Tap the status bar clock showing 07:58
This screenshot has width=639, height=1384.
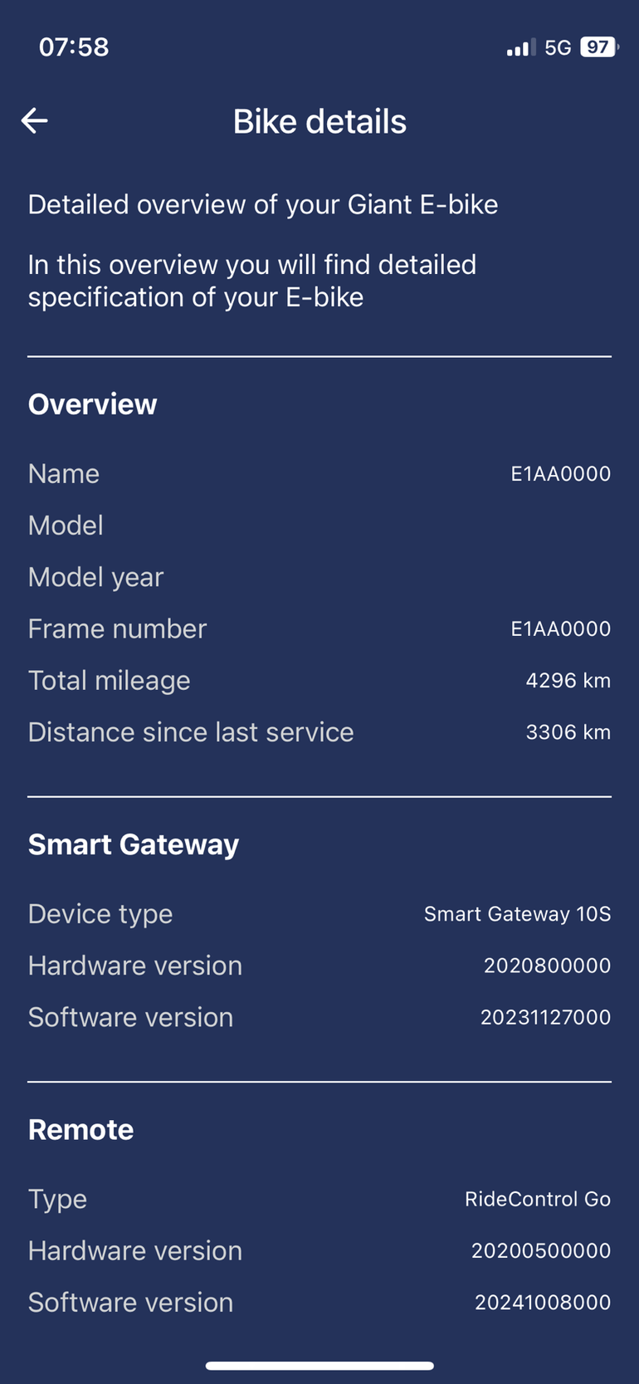pos(74,47)
